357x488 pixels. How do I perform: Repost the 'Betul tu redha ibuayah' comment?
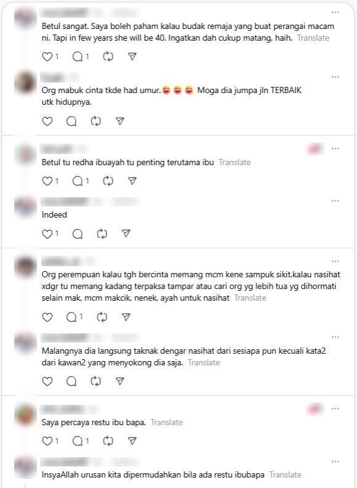[x=108, y=181]
